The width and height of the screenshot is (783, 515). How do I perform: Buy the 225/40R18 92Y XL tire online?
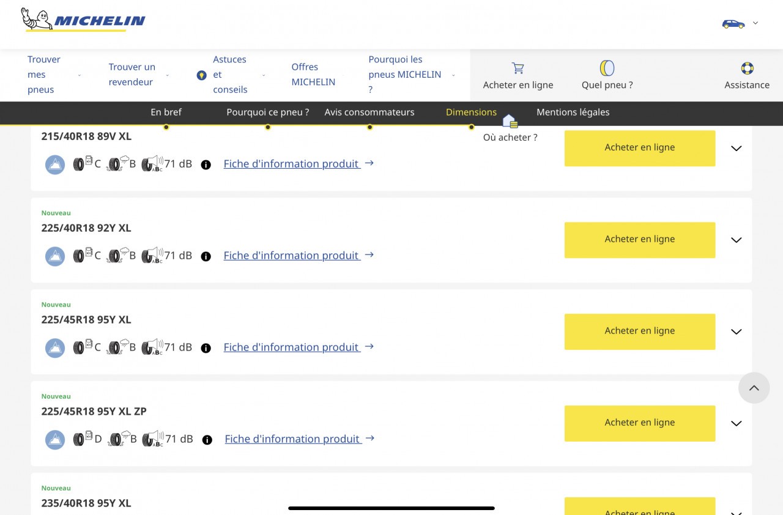(x=640, y=240)
